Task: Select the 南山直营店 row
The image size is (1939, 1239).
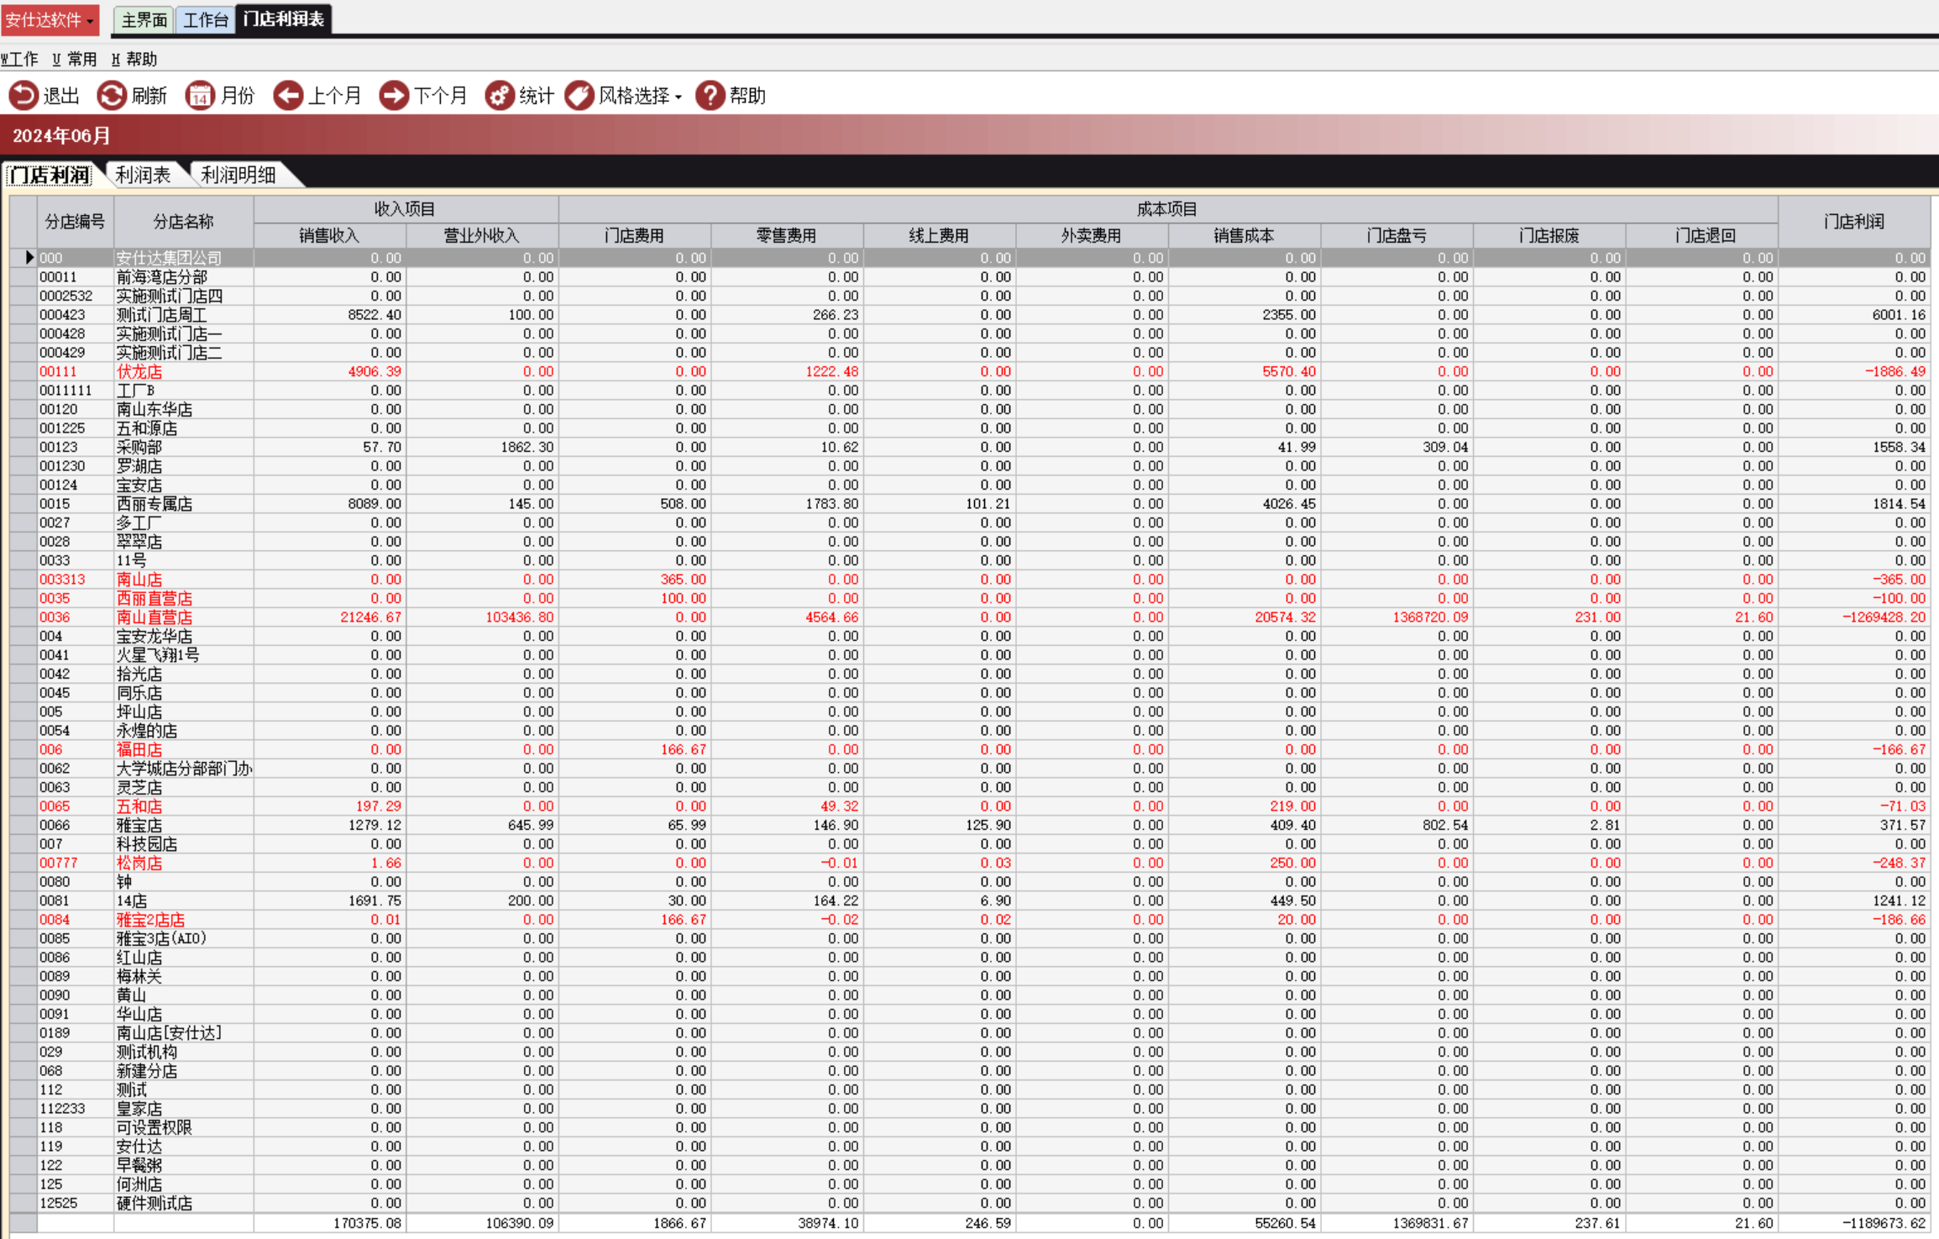Action: (x=155, y=617)
